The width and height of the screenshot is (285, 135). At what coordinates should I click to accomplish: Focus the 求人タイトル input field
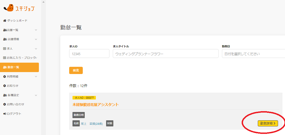point(166,54)
